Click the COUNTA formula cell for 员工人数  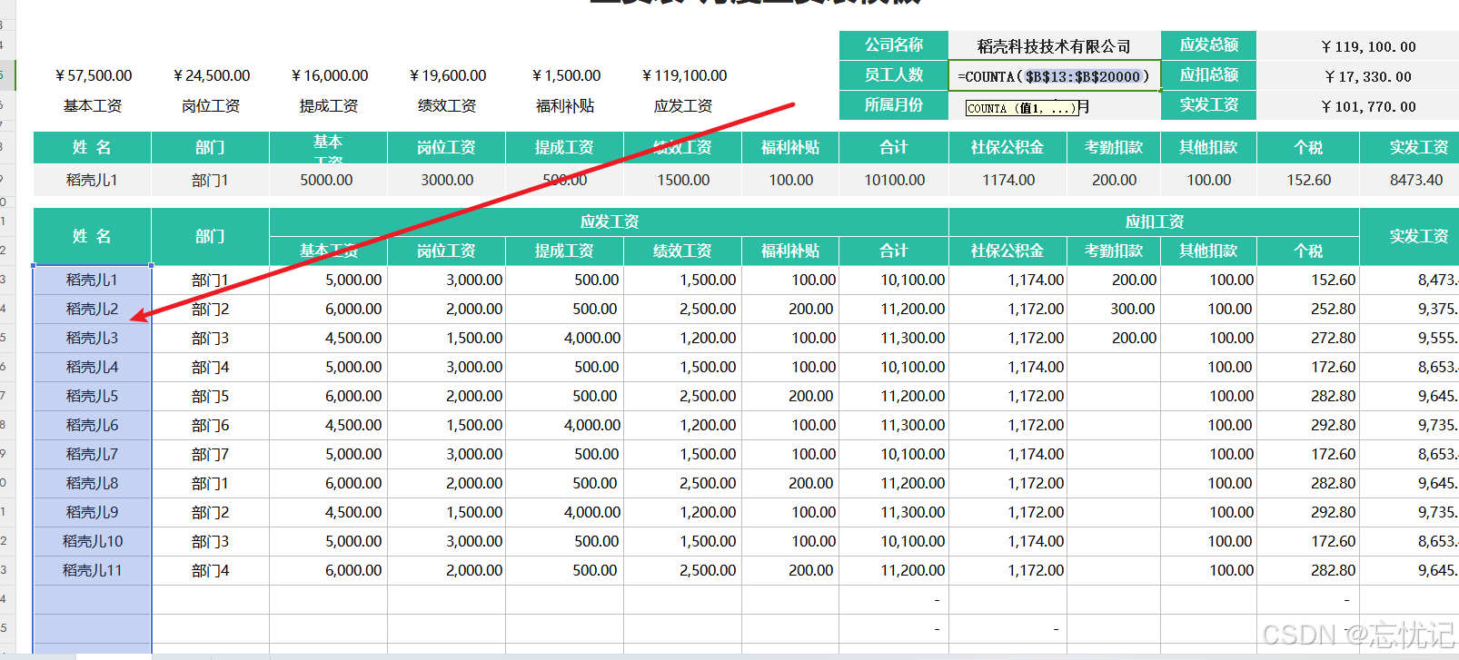coord(1054,76)
